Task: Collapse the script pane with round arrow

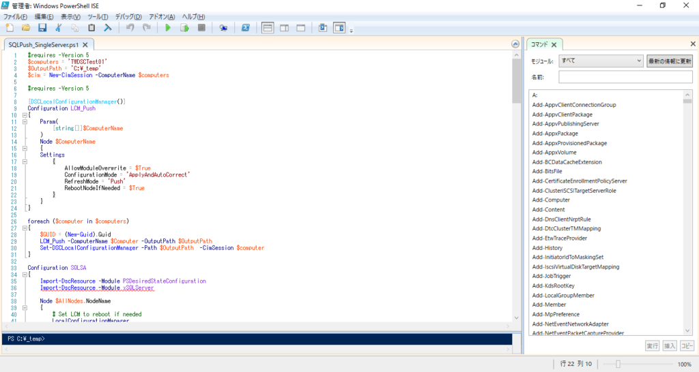Action: (515, 44)
